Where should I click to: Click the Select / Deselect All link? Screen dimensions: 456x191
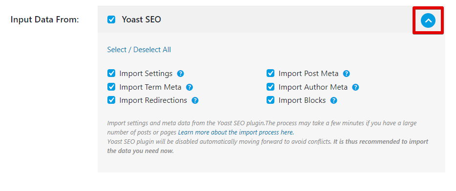139,50
